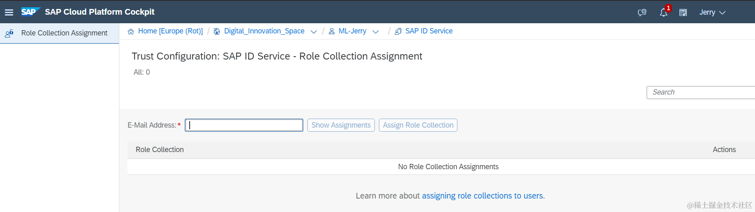Click the legal information icon in header

683,13
